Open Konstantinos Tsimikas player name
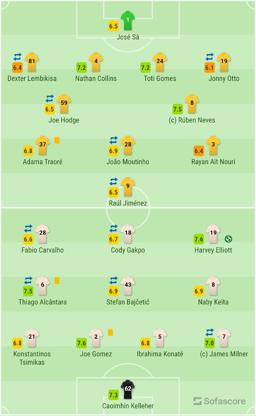The width and height of the screenshot is (256, 416). [32, 358]
